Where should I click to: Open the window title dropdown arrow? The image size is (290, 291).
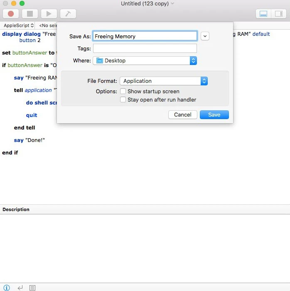172,3
